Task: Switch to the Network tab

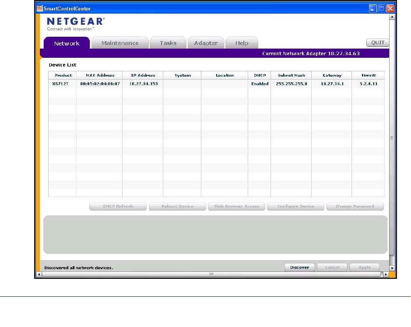Action: [67, 43]
